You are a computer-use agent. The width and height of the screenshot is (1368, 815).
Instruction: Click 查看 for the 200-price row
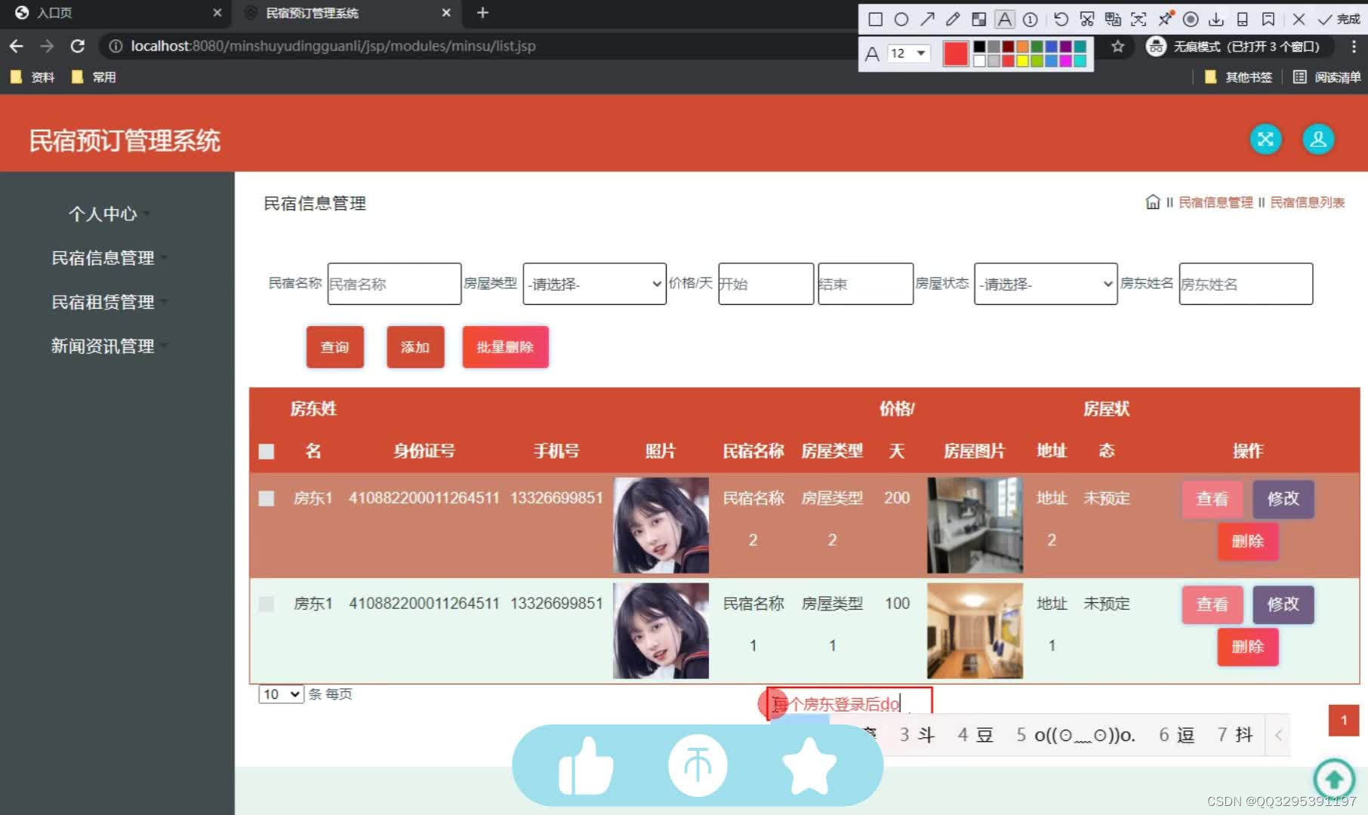tap(1212, 499)
